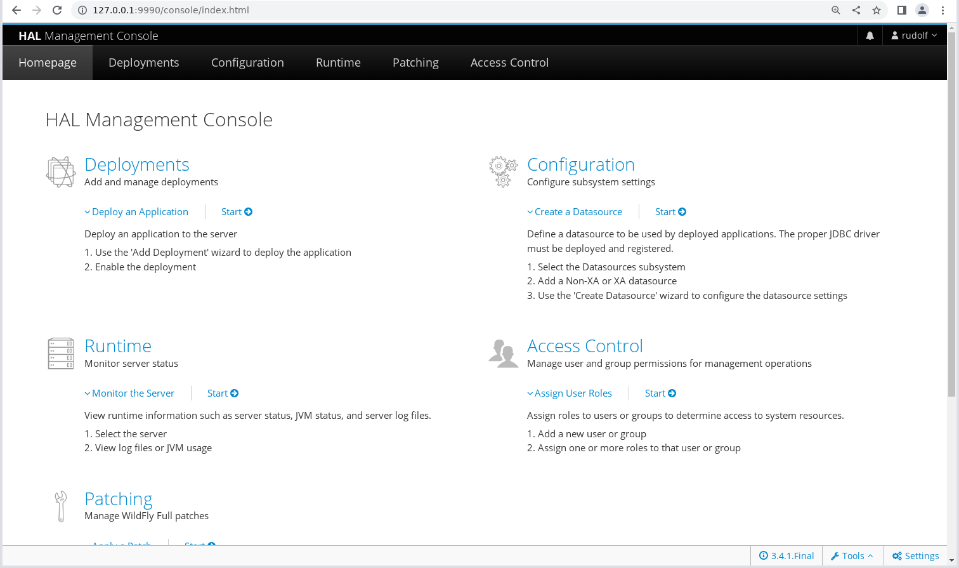Collapse the Monitor the Server section

coord(129,393)
